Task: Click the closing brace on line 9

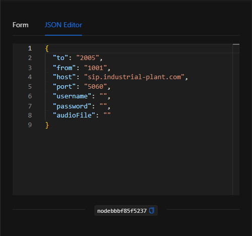Action: [47, 125]
